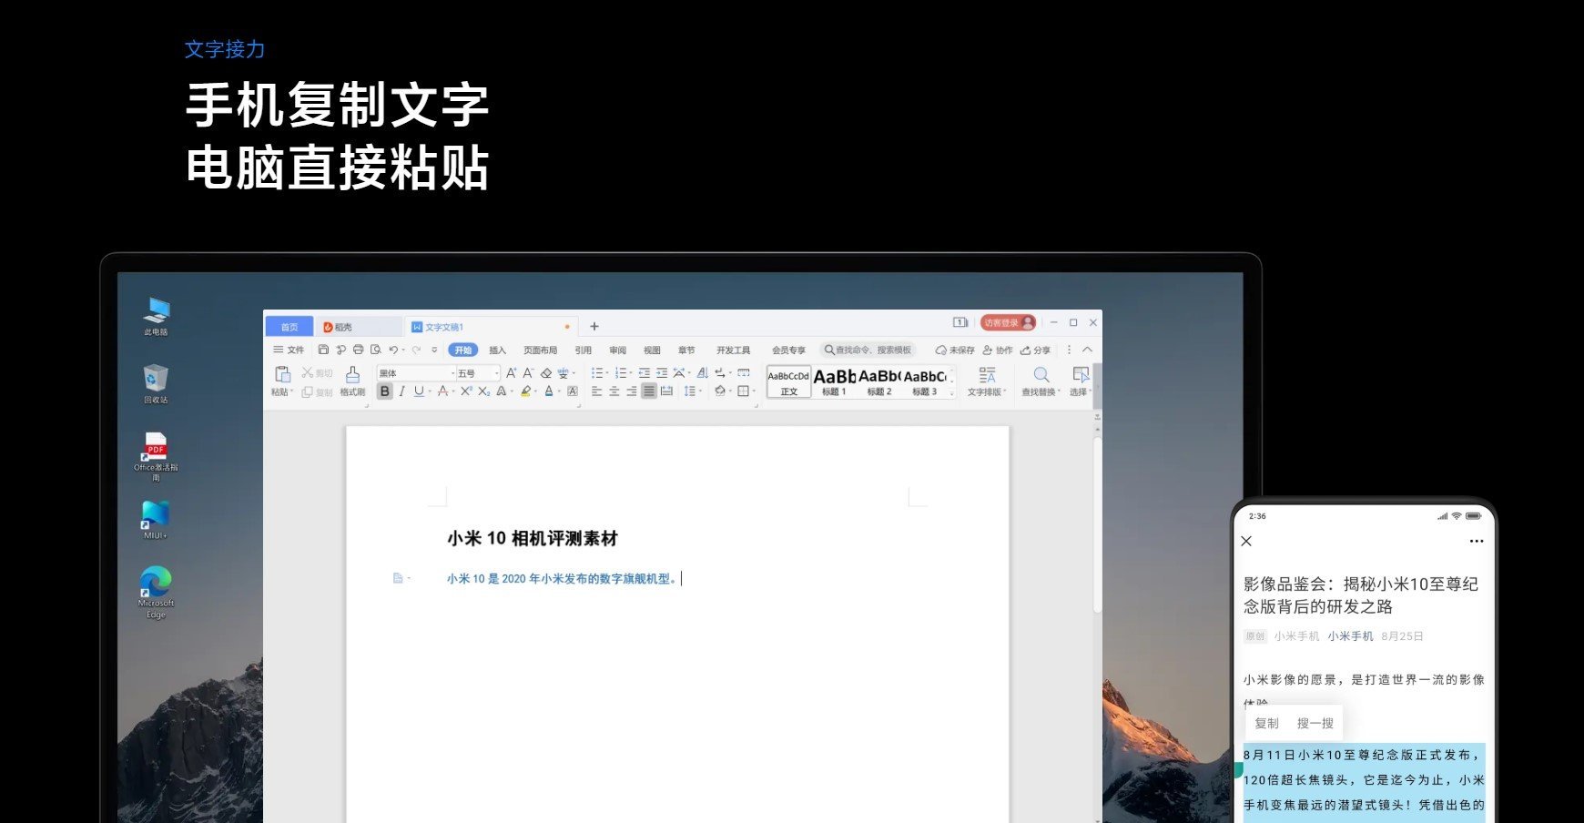Click the command search box 查找命令
The width and height of the screenshot is (1584, 823).
click(x=868, y=350)
